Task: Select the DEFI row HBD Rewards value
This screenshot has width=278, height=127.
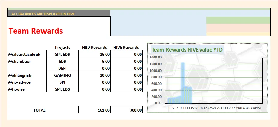Action: [x=94, y=68]
